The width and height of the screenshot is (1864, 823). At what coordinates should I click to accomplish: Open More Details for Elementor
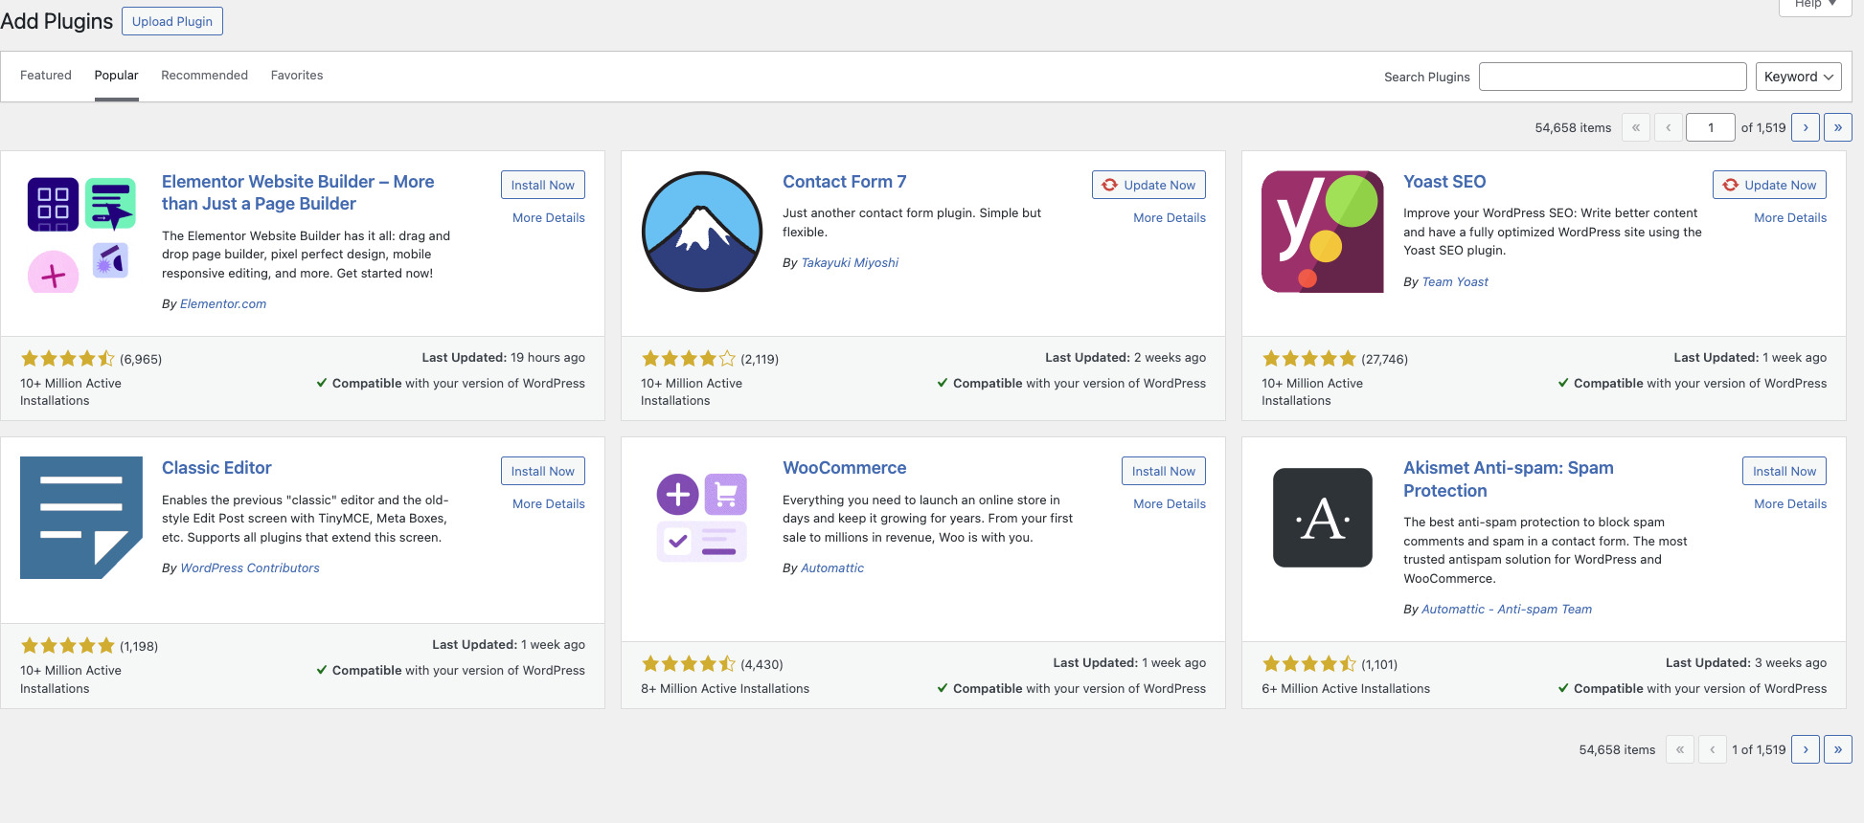tap(549, 218)
